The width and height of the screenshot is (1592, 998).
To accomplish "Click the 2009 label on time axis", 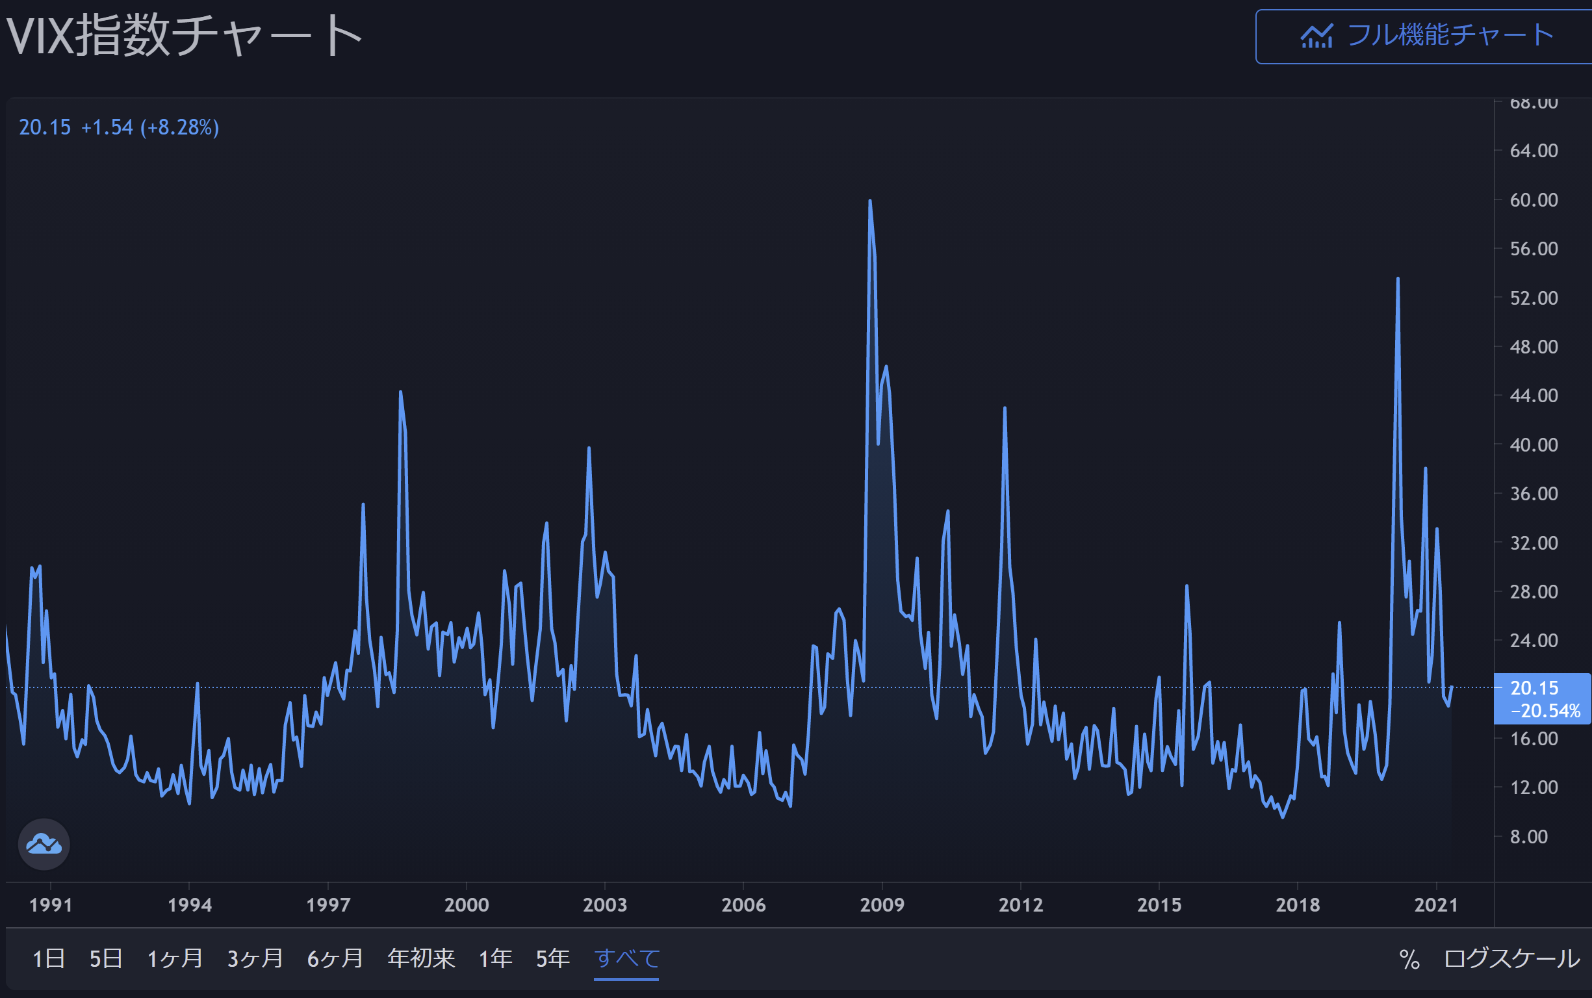I will 882,905.
